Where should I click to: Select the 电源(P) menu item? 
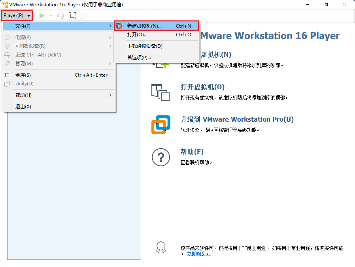58,38
